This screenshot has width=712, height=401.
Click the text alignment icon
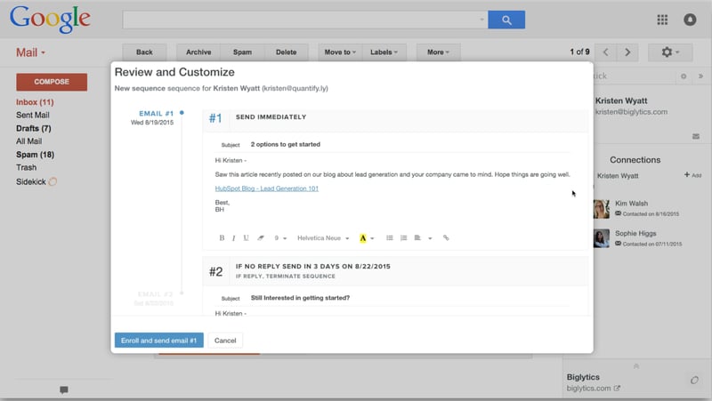[x=417, y=237]
